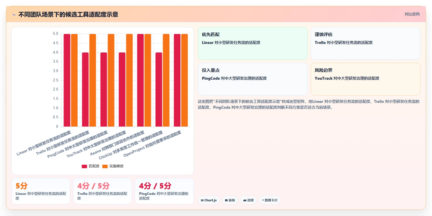Click the red ClickUp 匹配度 bar
This screenshot has width=432, height=216.
(159, 90)
